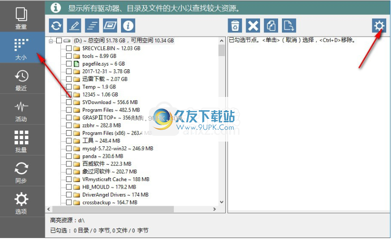Viewport: 391px width, 239px height.
Task: Select 象过河软件 ~ 202.7 MB row
Action: coord(110,172)
